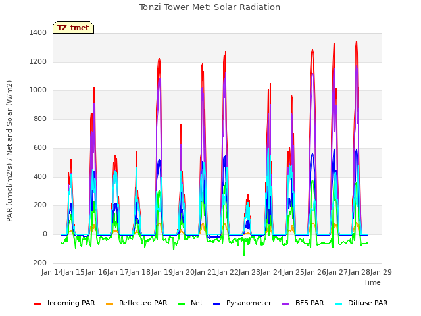Click the chart title Tonzi Tower Met: Solar Radiation
This screenshot has width=421, height=316.
(210, 7)
